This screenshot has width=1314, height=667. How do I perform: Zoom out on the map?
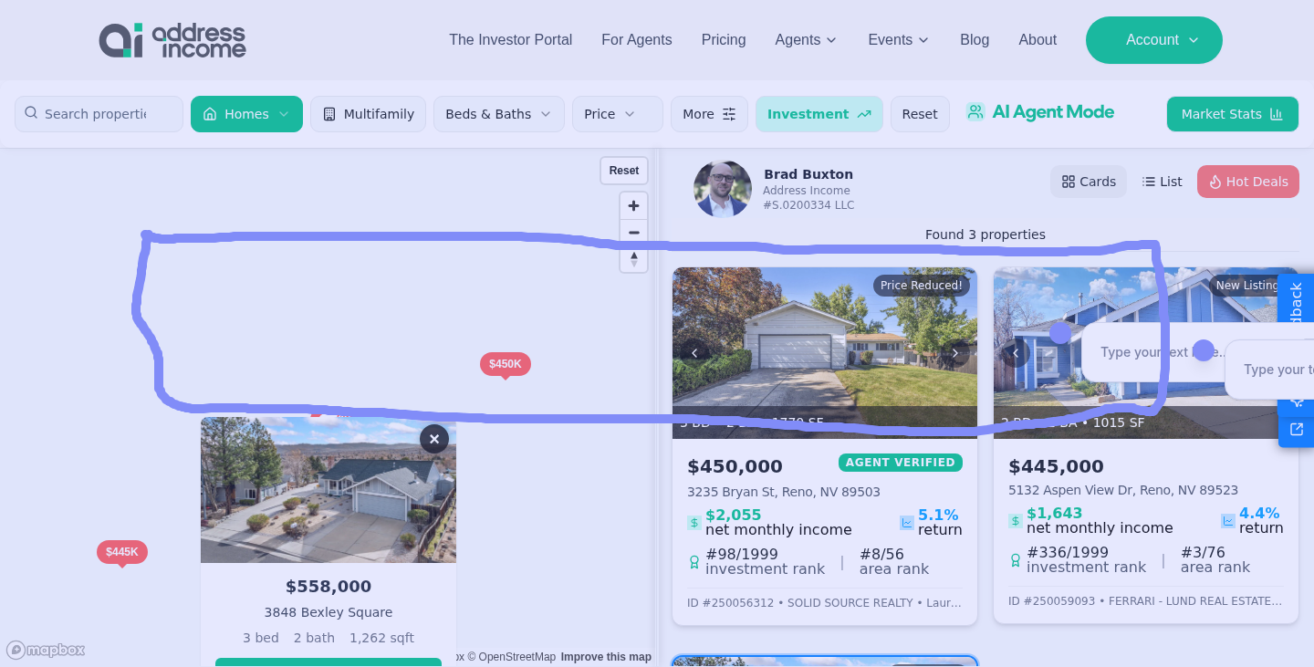click(x=633, y=233)
